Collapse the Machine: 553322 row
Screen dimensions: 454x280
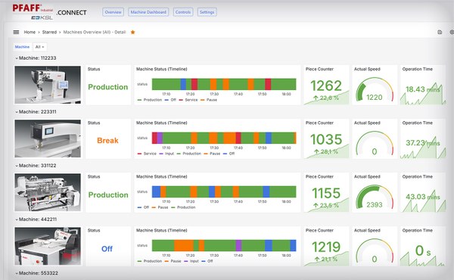point(36,273)
